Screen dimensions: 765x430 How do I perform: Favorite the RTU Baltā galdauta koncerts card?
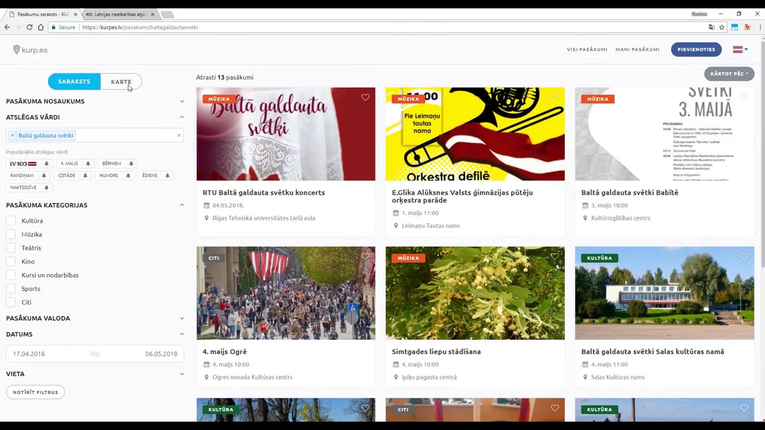tap(365, 97)
